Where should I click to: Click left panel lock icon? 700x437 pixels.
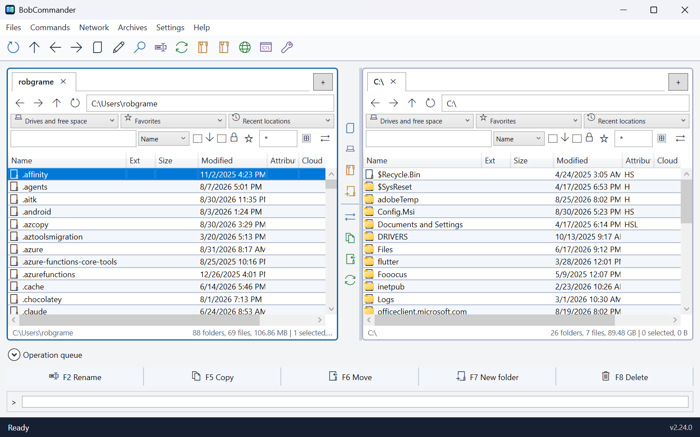[x=234, y=137]
